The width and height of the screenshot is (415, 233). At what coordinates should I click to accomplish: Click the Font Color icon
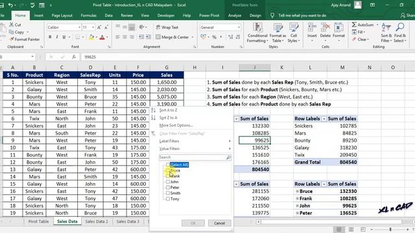(102, 38)
